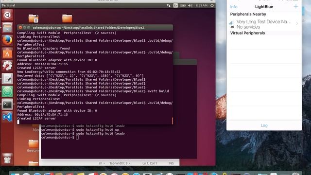This screenshot has width=311, height=175.
Task: Click the front terminal cursor block
Action: [18, 122]
